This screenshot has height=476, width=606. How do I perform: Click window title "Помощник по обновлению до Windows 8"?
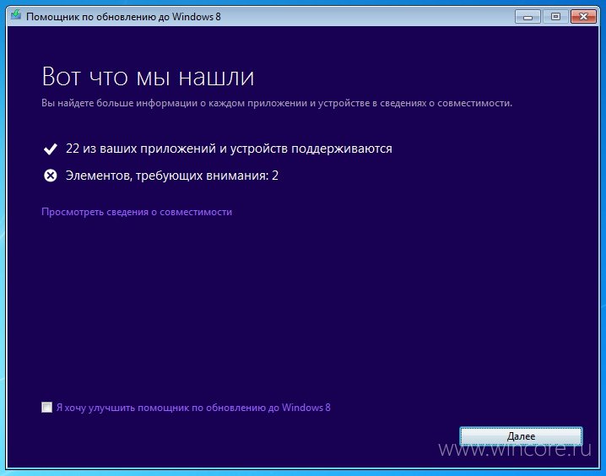123,17
